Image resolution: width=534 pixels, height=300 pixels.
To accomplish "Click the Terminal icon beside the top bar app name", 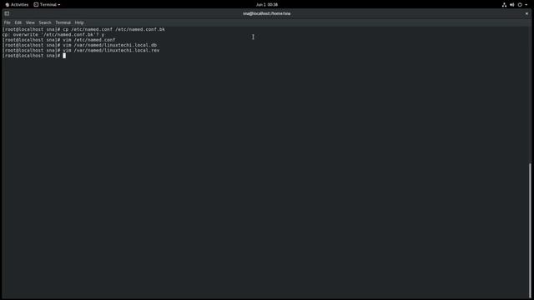I will pyautogui.click(x=36, y=5).
